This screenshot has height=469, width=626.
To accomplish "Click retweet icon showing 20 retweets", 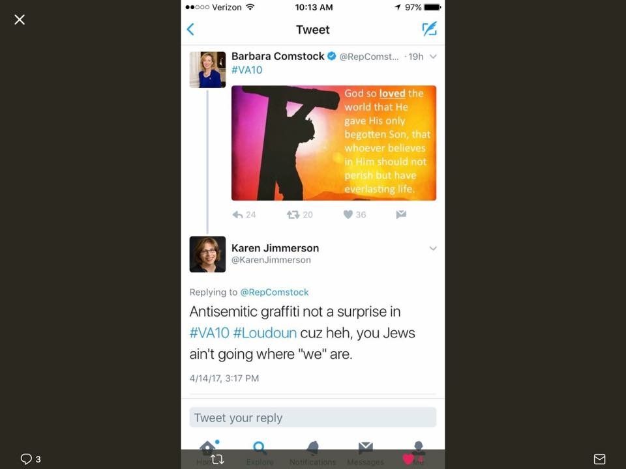I will (299, 214).
